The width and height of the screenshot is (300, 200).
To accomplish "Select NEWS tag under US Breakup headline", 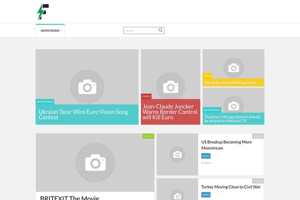I will click(206, 156).
